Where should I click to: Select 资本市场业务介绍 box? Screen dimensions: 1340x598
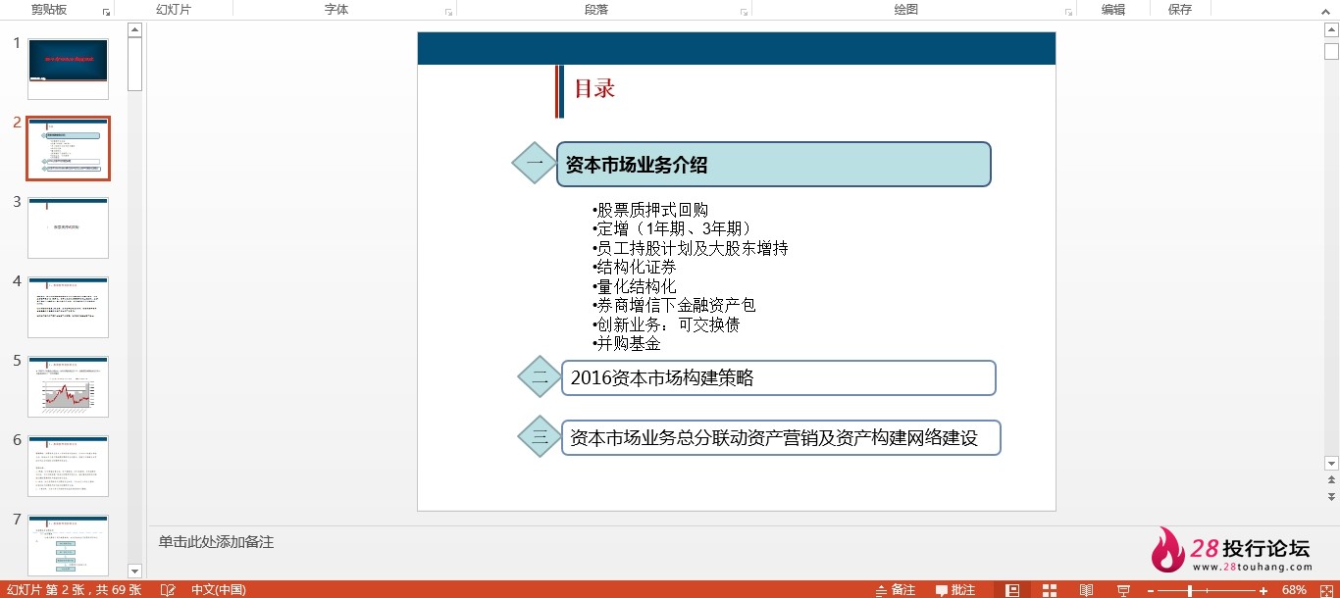point(773,165)
